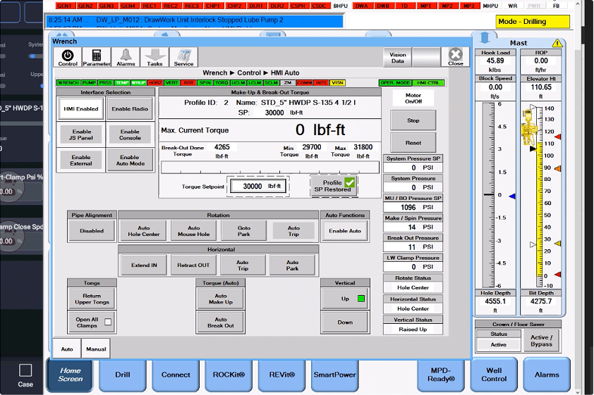Toggle Enable Radio interface
The height and width of the screenshot is (395, 594).
pyautogui.click(x=130, y=109)
